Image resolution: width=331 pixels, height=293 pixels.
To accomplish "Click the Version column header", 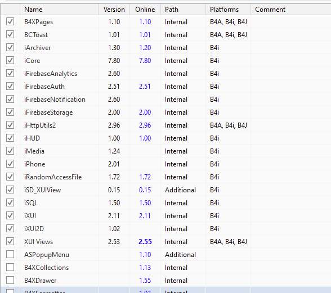I will click(x=114, y=10).
